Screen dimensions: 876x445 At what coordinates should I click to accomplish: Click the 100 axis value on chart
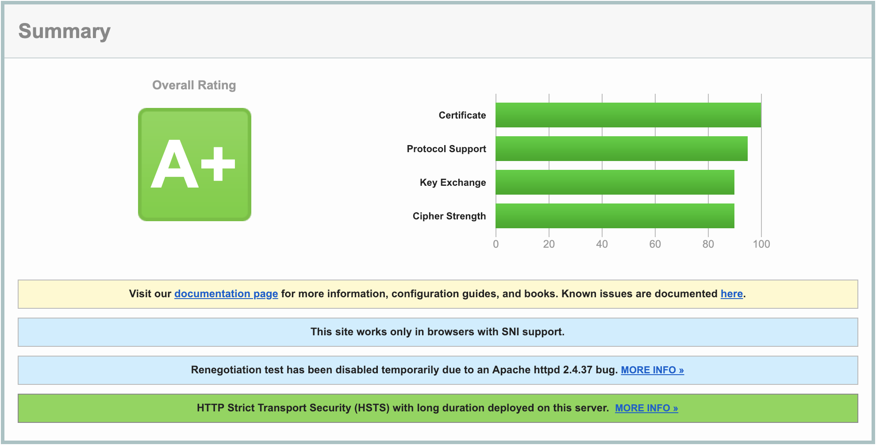point(761,244)
